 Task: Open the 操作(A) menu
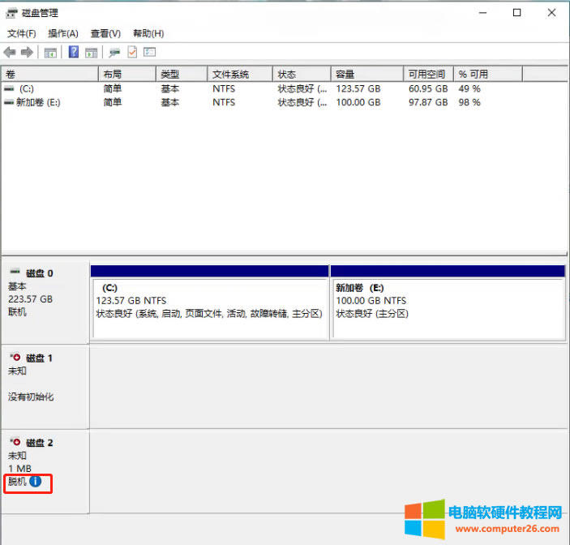(63, 33)
